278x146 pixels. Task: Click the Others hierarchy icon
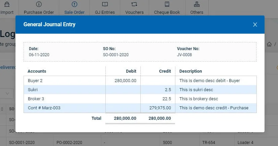(197, 5)
